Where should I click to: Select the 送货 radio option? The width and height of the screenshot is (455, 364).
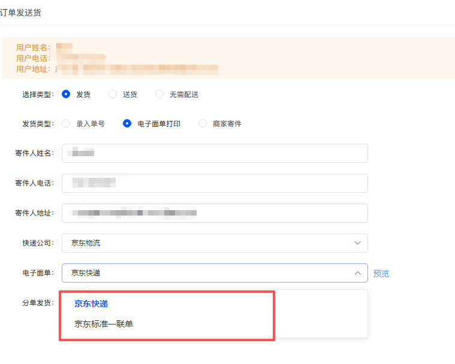pyautogui.click(x=113, y=94)
